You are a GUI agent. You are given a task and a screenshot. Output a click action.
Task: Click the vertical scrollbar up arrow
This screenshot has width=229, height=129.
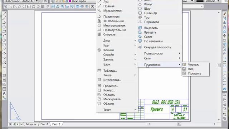coord(219,13)
